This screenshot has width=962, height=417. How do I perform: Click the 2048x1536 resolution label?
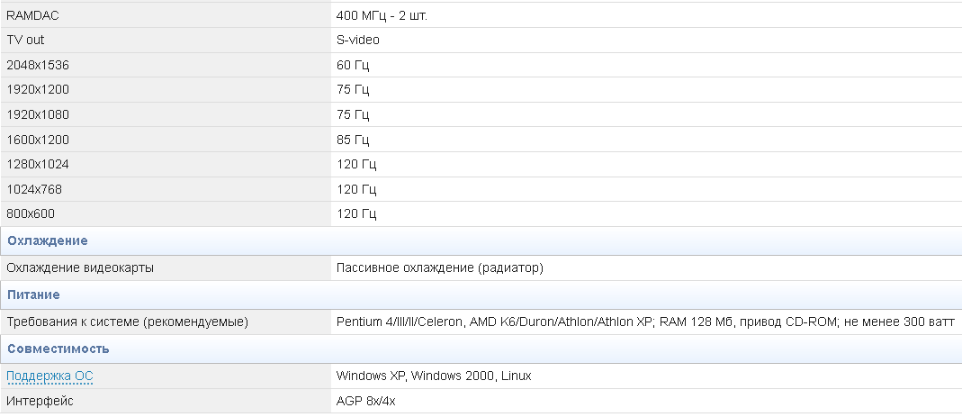[x=38, y=65]
